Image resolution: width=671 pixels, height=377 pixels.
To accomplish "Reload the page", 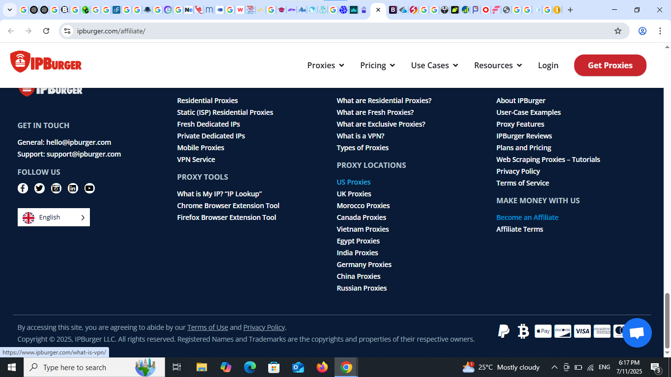I will pyautogui.click(x=46, y=31).
